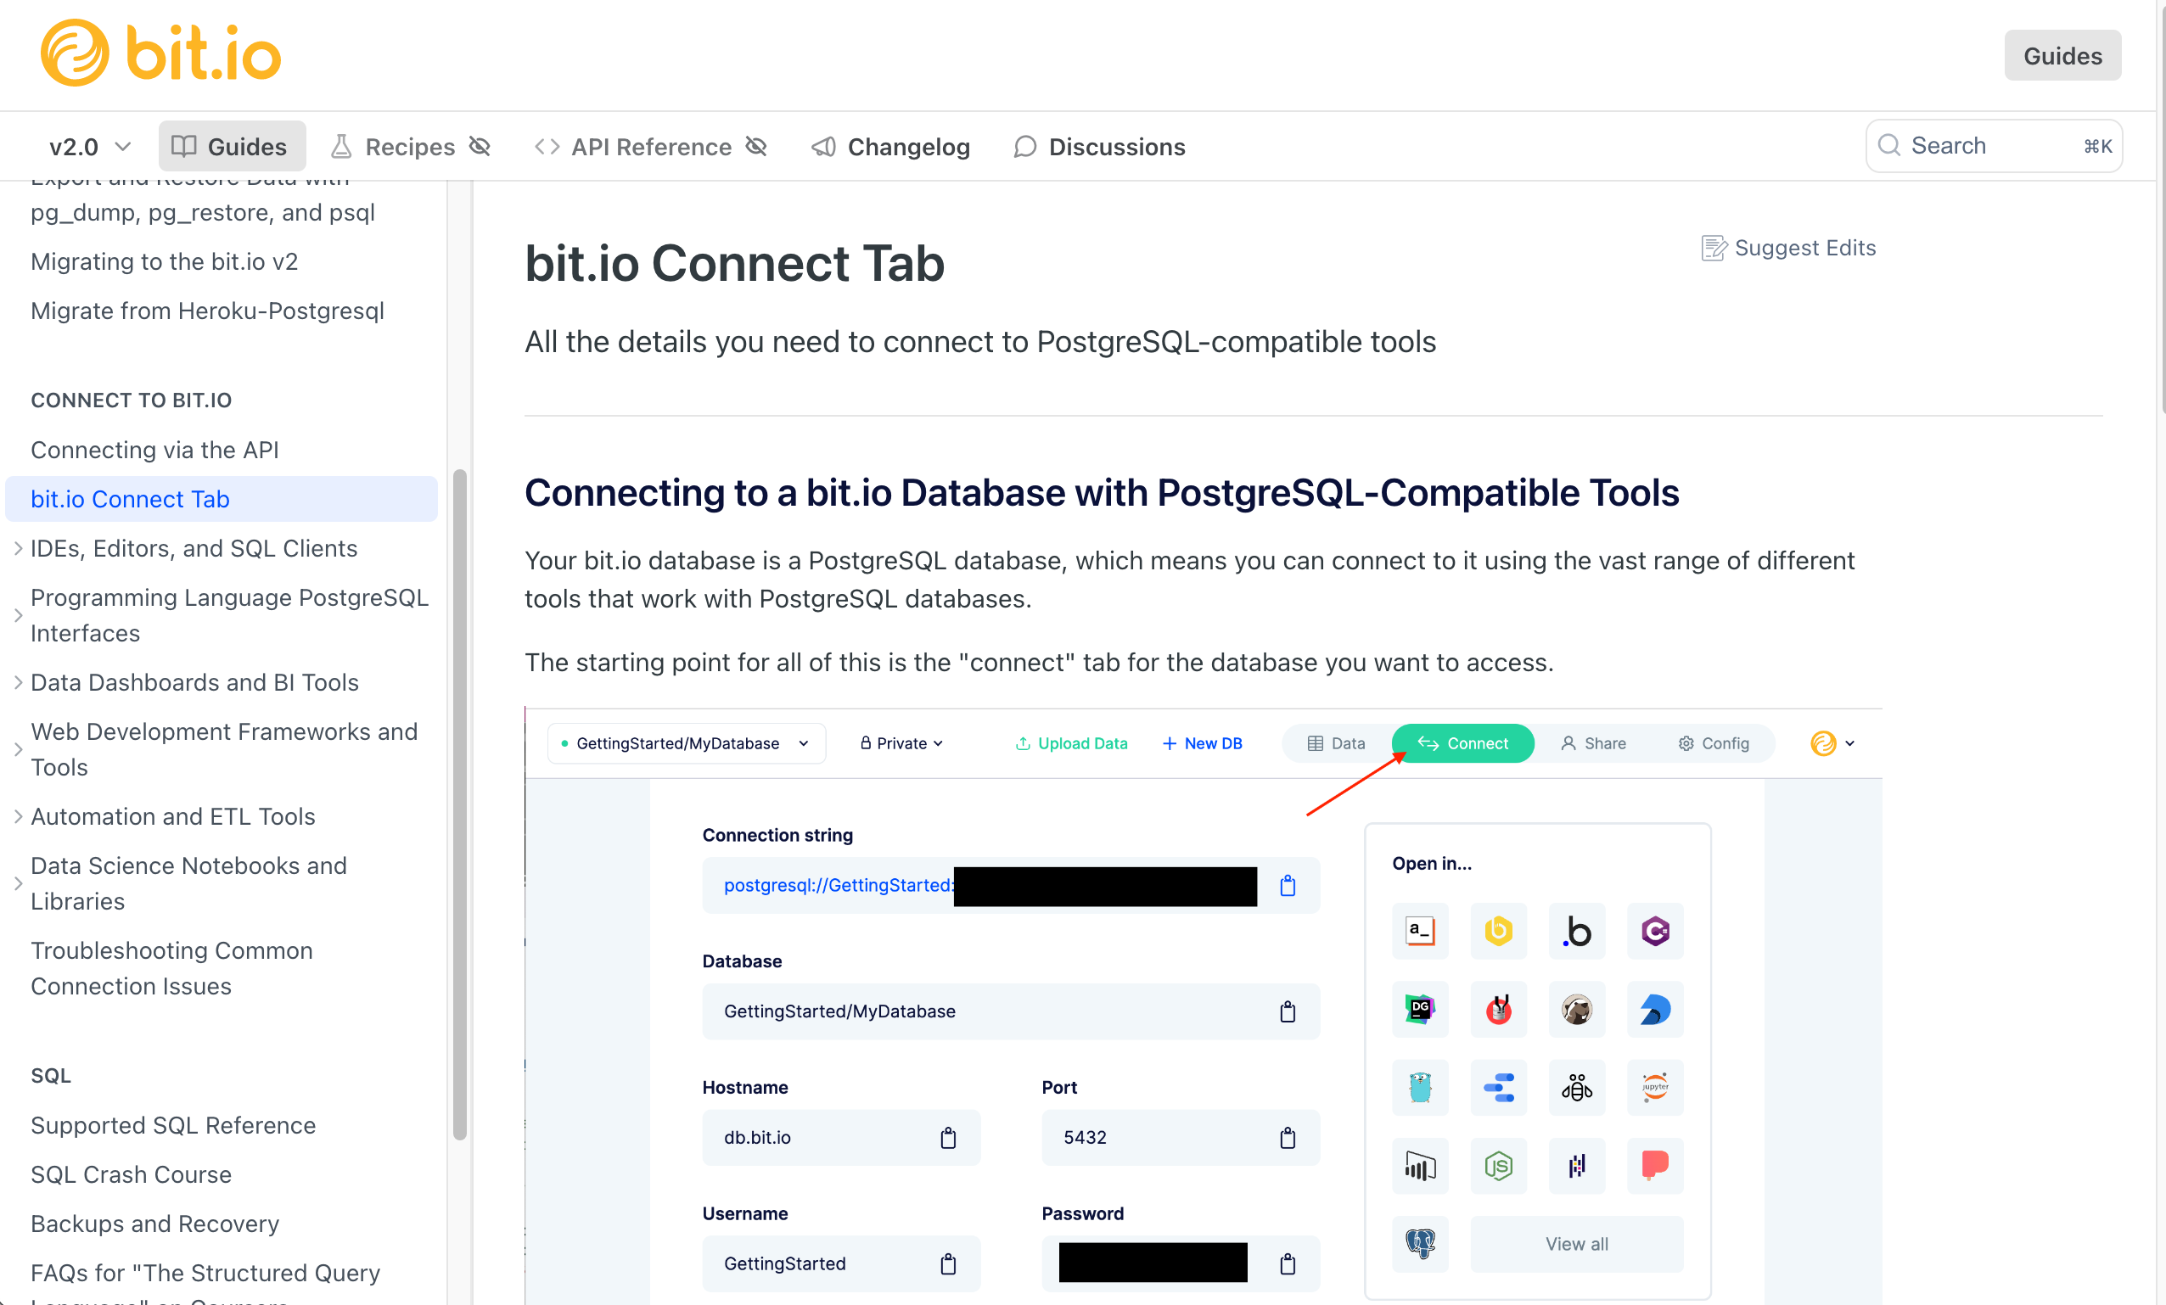The image size is (2166, 1305).
Task: Select the Go gopher connection option
Action: 1420,1088
